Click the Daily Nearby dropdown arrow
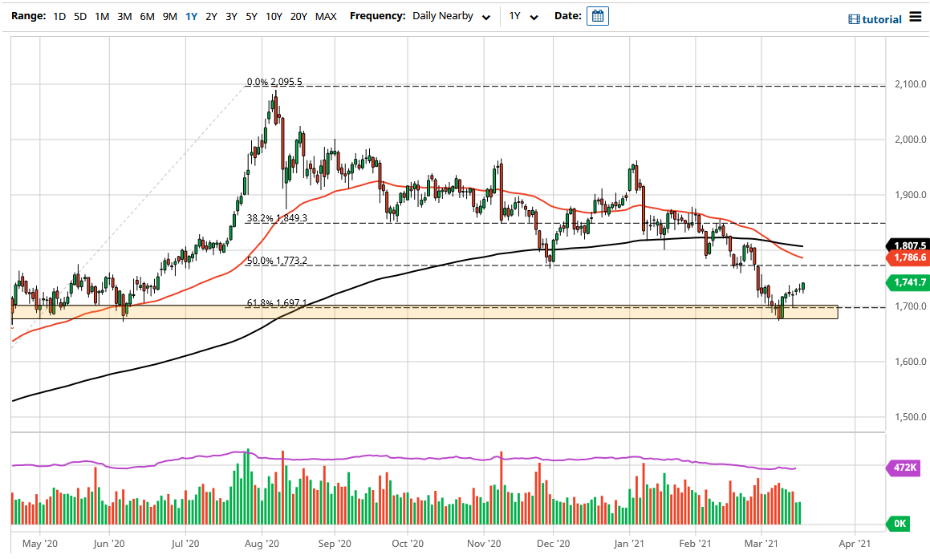This screenshot has height=559, width=930. click(x=486, y=18)
